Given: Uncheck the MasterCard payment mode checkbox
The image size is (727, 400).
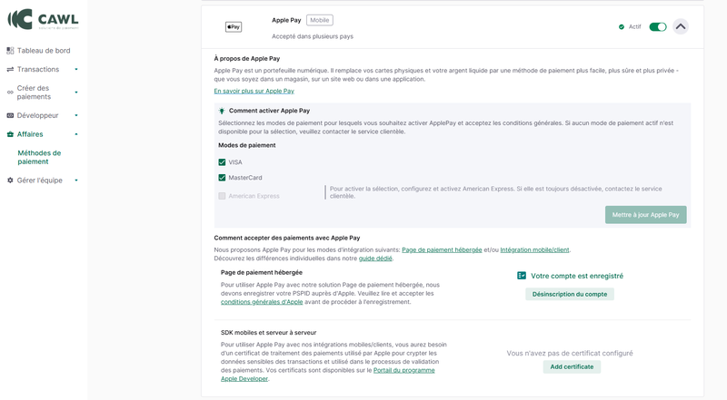Looking at the screenshot, I should pyautogui.click(x=222, y=177).
